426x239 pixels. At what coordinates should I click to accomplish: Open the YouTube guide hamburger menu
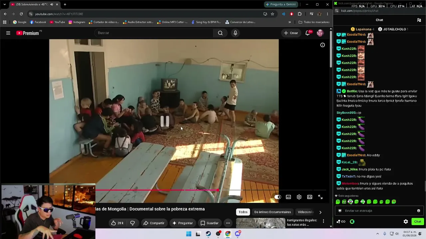pyautogui.click(x=8, y=33)
